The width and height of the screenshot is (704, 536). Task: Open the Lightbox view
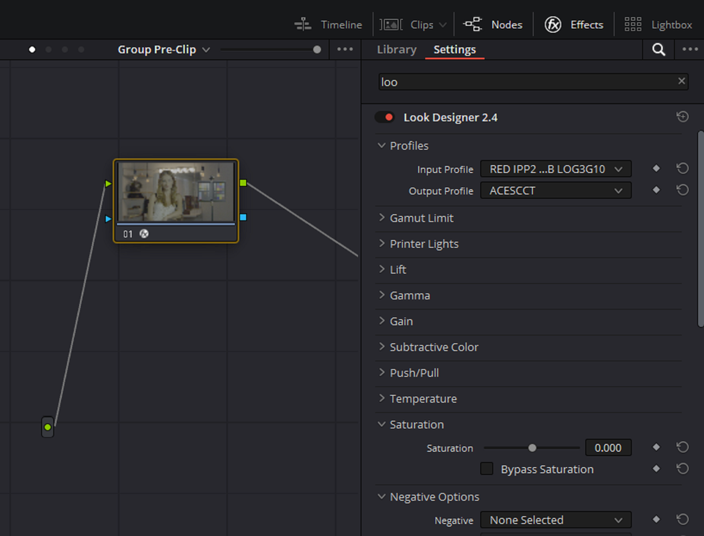click(x=658, y=24)
